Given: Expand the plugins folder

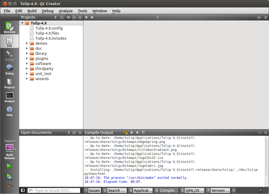Looking at the screenshot, I should click(27, 59).
